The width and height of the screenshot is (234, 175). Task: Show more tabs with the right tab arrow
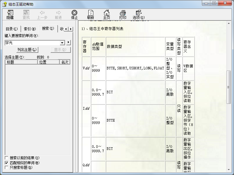click(x=71, y=29)
